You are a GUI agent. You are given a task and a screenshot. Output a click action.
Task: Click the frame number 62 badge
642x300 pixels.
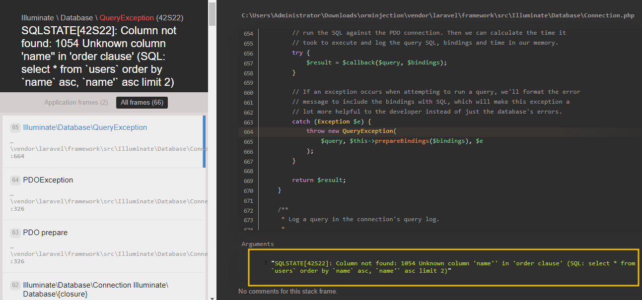point(15,285)
